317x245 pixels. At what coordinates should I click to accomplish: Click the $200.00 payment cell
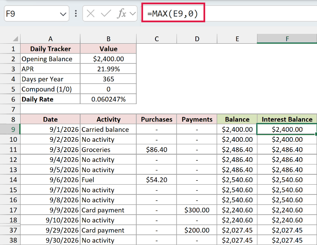pyautogui.click(x=197, y=230)
